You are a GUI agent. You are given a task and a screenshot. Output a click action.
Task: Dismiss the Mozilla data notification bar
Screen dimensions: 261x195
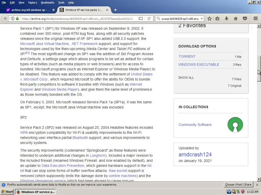point(257,185)
